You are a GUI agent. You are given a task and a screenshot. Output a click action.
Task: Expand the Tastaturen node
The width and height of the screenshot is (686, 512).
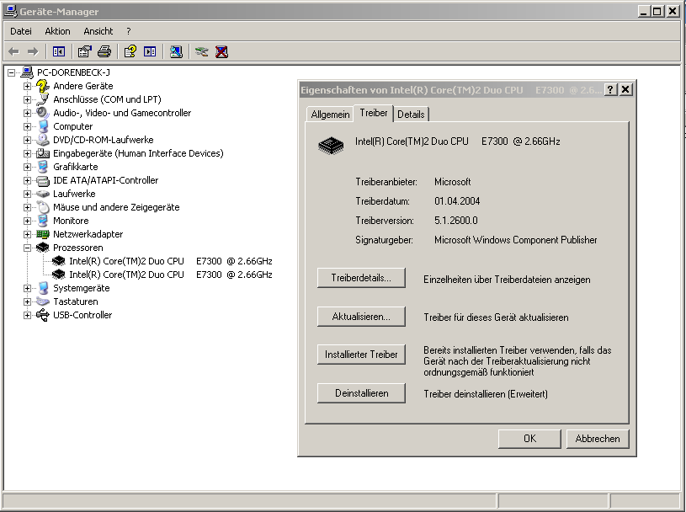pyautogui.click(x=27, y=302)
